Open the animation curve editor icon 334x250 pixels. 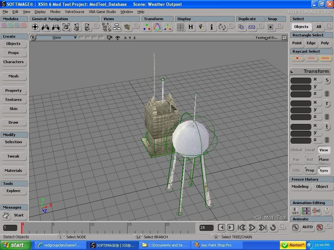click(316, 211)
